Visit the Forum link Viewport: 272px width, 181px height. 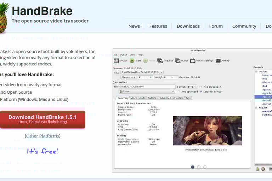coord(216,26)
